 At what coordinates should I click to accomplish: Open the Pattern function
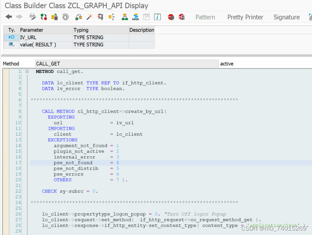click(205, 17)
